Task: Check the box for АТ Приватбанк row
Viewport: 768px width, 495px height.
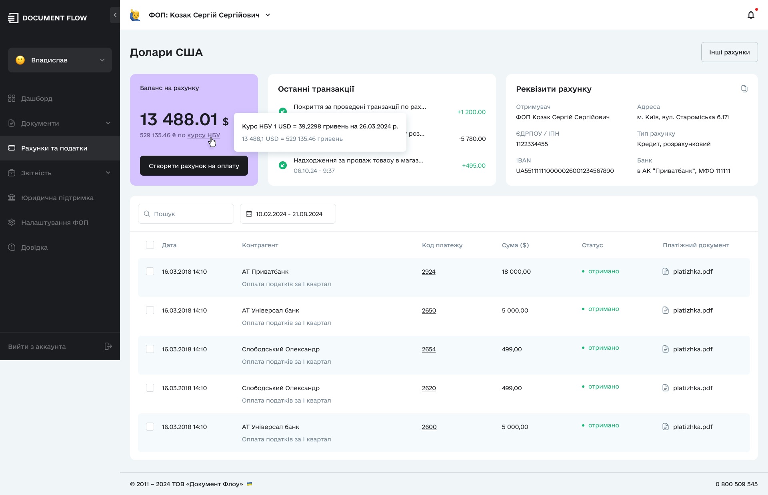Action: click(150, 271)
